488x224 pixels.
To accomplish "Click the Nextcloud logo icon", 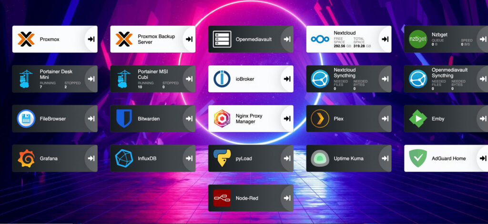I will click(x=320, y=39).
